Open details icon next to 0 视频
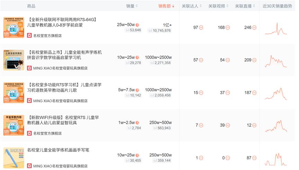The image size is (299, 170). (x=228, y=158)
